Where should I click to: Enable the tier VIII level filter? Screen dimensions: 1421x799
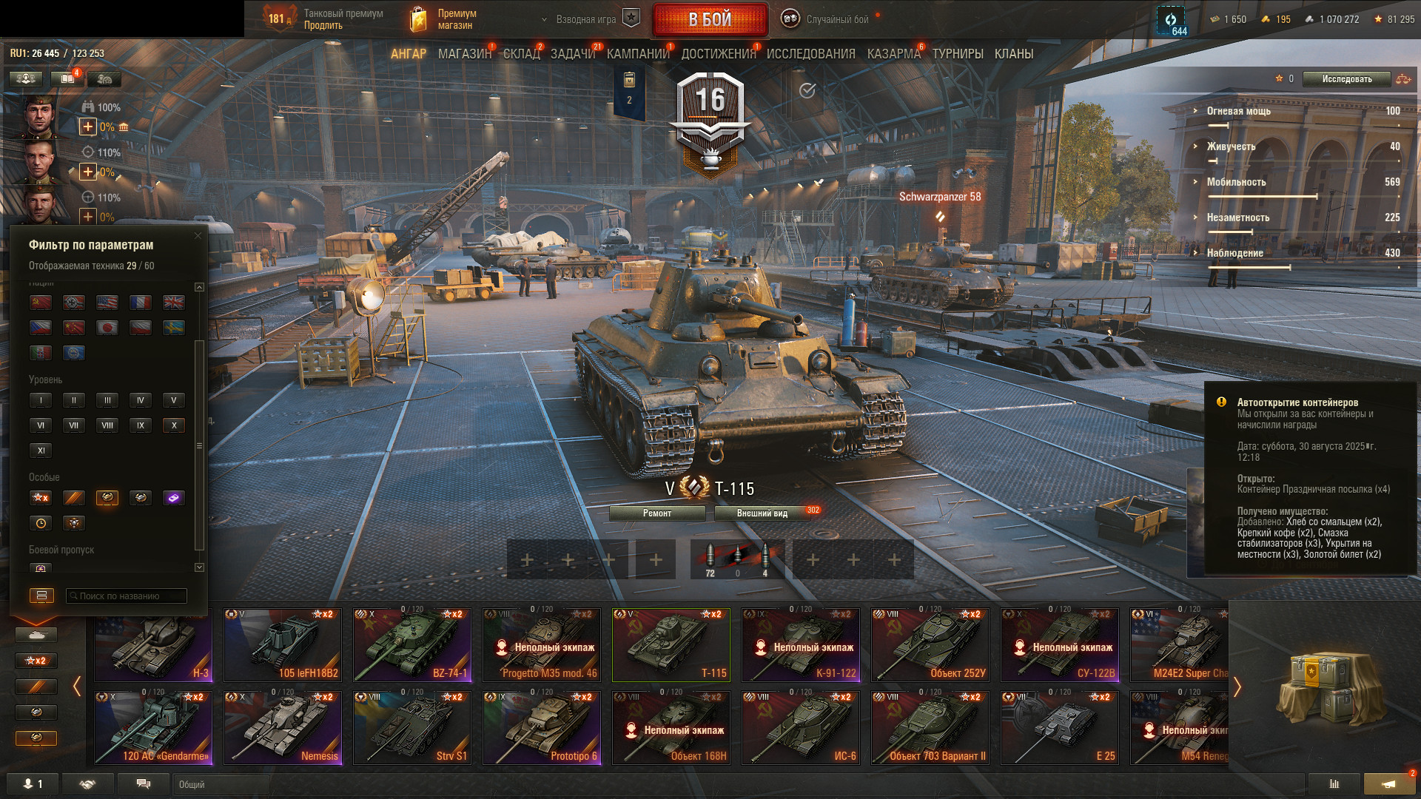pos(107,425)
